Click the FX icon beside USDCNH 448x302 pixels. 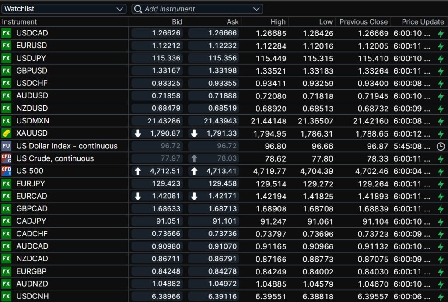coord(6,296)
